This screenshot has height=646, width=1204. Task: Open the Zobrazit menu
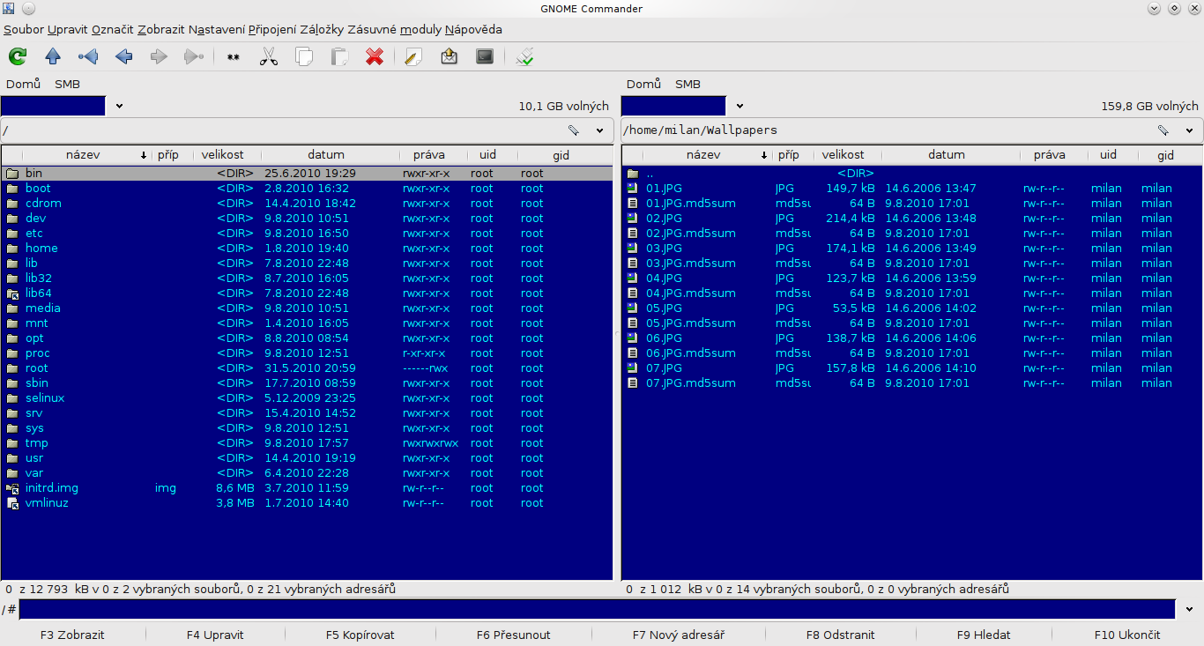(x=161, y=29)
